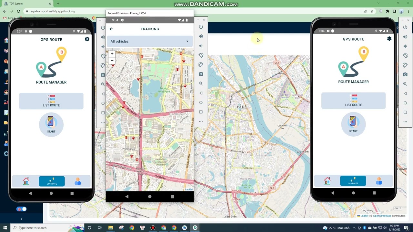Take screenshot via center emulator camera icon
The height and width of the screenshot is (232, 413).
coord(201,74)
